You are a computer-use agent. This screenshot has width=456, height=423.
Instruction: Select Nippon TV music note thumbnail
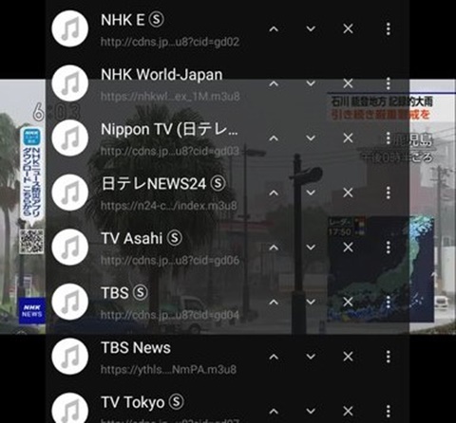coord(70,138)
